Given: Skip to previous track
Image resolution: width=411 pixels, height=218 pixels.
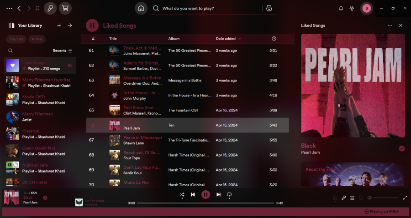Looking at the screenshot, I should click(193, 194).
